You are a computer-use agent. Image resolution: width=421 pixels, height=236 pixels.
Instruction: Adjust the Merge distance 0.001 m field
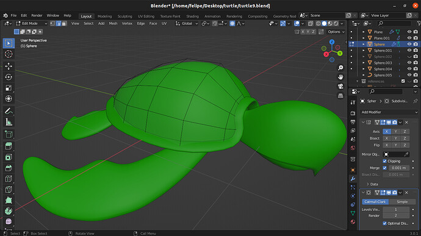[x=399, y=168]
